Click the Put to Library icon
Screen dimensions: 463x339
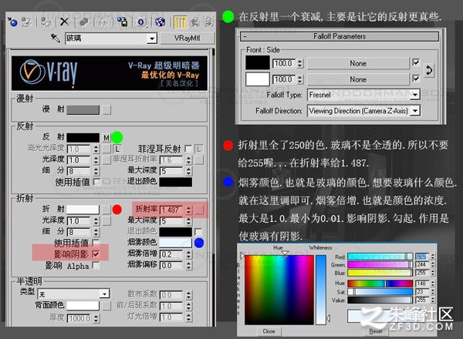point(122,22)
